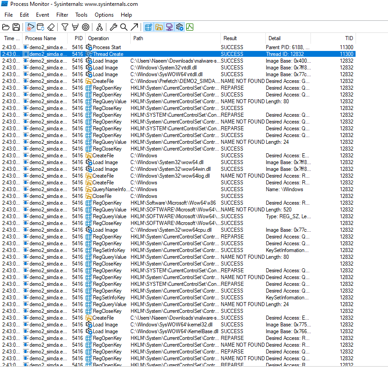This screenshot has width=388, height=367.
Task: Click the Find magnifying glass icon
Action: (x=124, y=27)
